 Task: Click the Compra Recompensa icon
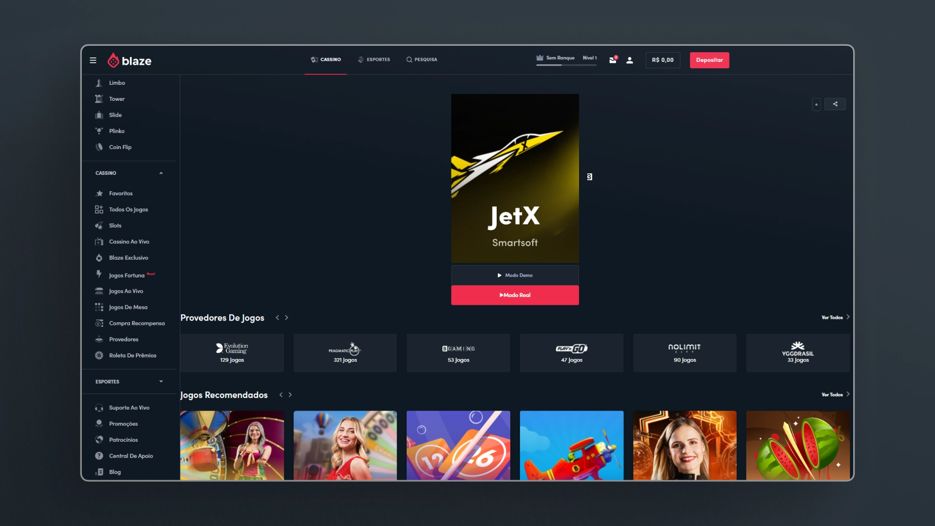point(99,323)
